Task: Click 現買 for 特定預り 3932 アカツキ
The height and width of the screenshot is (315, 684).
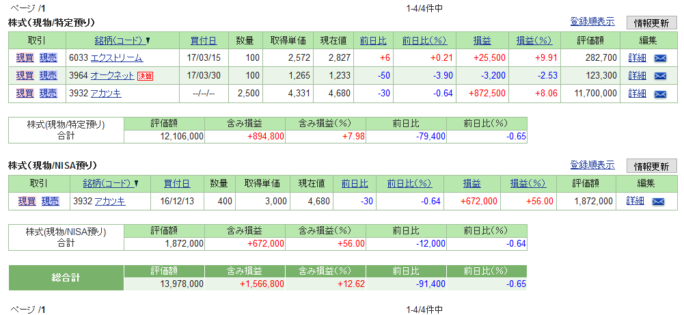Action: click(25, 94)
